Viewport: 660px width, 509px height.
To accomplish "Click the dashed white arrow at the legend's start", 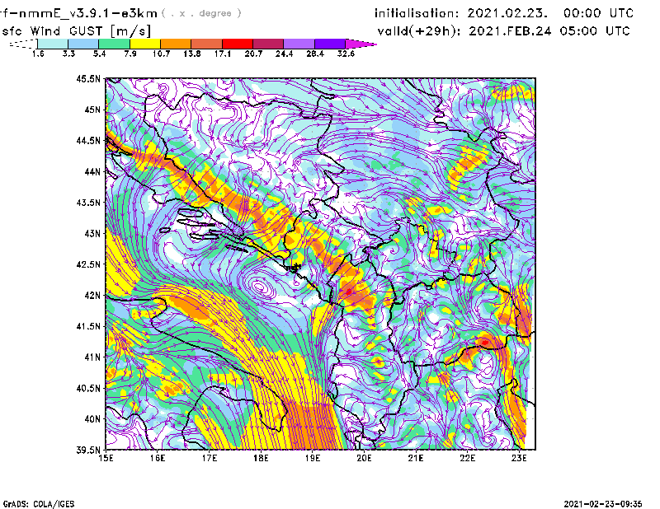I will click(23, 44).
